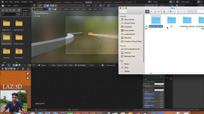The height and width of the screenshot is (114, 204).
Task: Open the file browser filter dropdown
Action: [x=27, y=14]
